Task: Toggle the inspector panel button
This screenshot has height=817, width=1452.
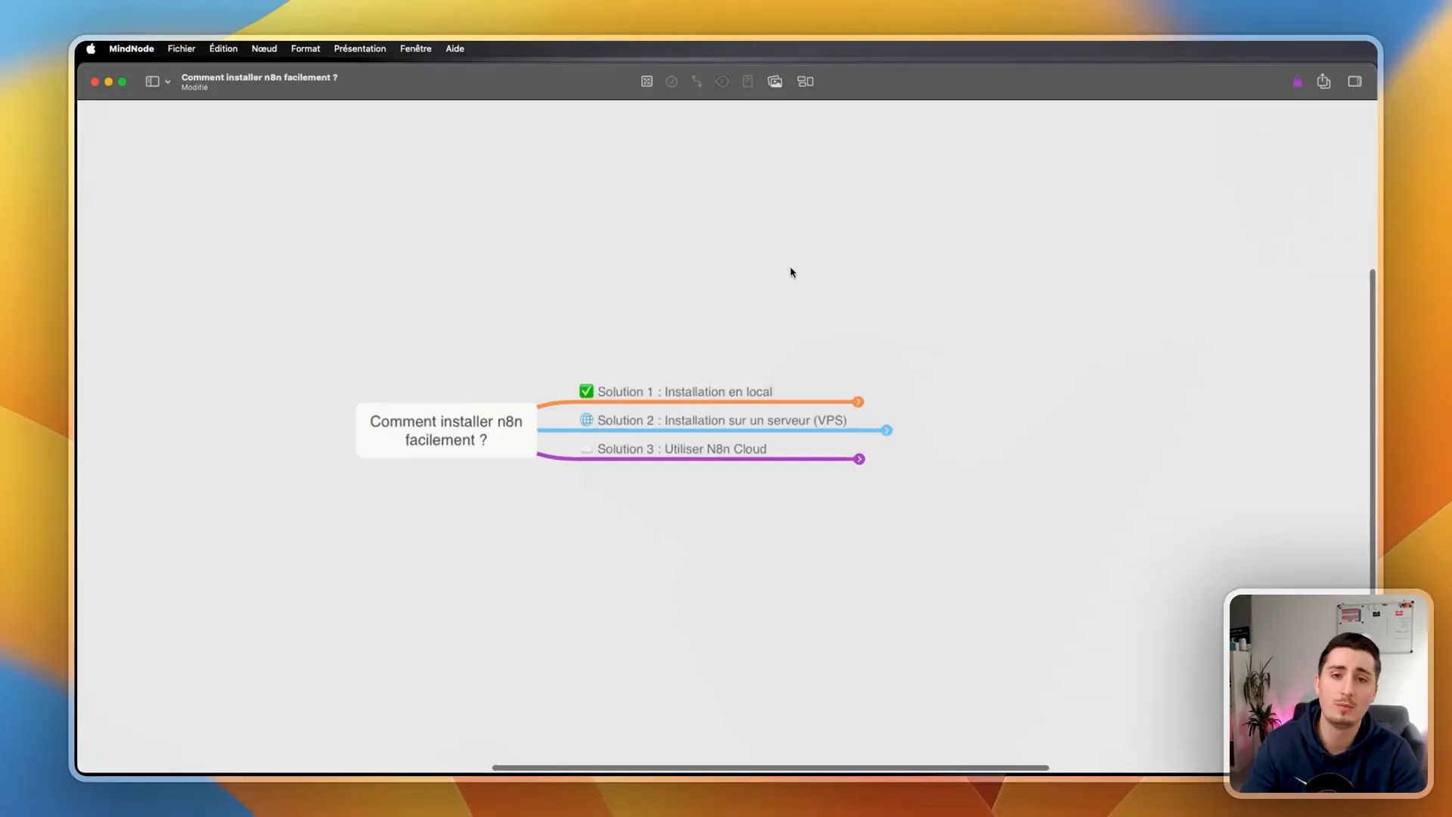Action: click(1354, 82)
